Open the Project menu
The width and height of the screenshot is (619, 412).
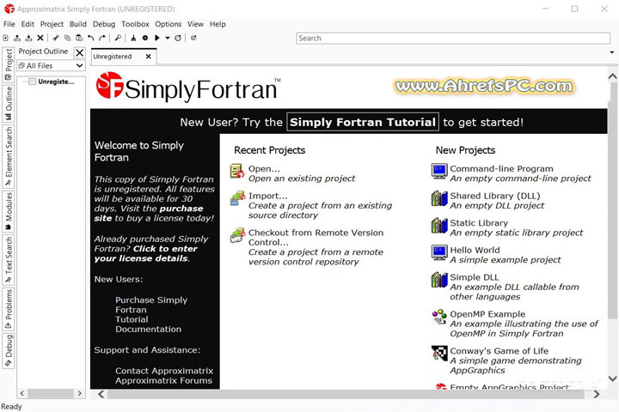point(52,24)
